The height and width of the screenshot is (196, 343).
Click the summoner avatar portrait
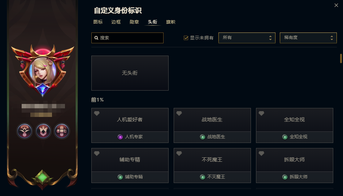43,71
